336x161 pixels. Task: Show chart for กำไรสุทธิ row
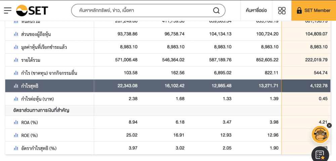(x=16, y=86)
